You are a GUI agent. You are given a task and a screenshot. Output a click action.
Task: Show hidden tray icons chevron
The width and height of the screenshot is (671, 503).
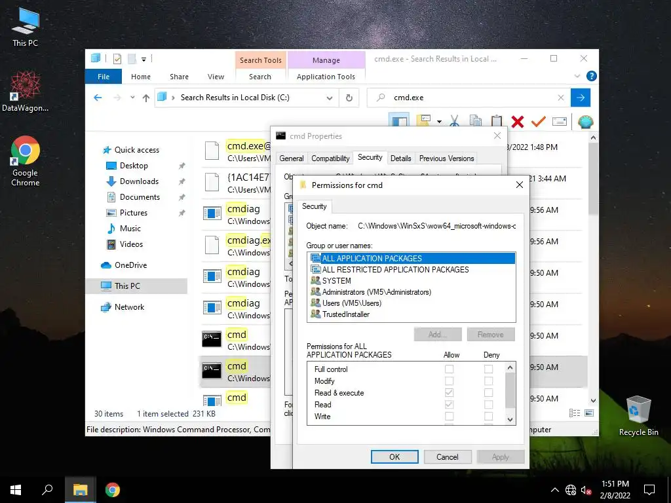click(x=554, y=490)
